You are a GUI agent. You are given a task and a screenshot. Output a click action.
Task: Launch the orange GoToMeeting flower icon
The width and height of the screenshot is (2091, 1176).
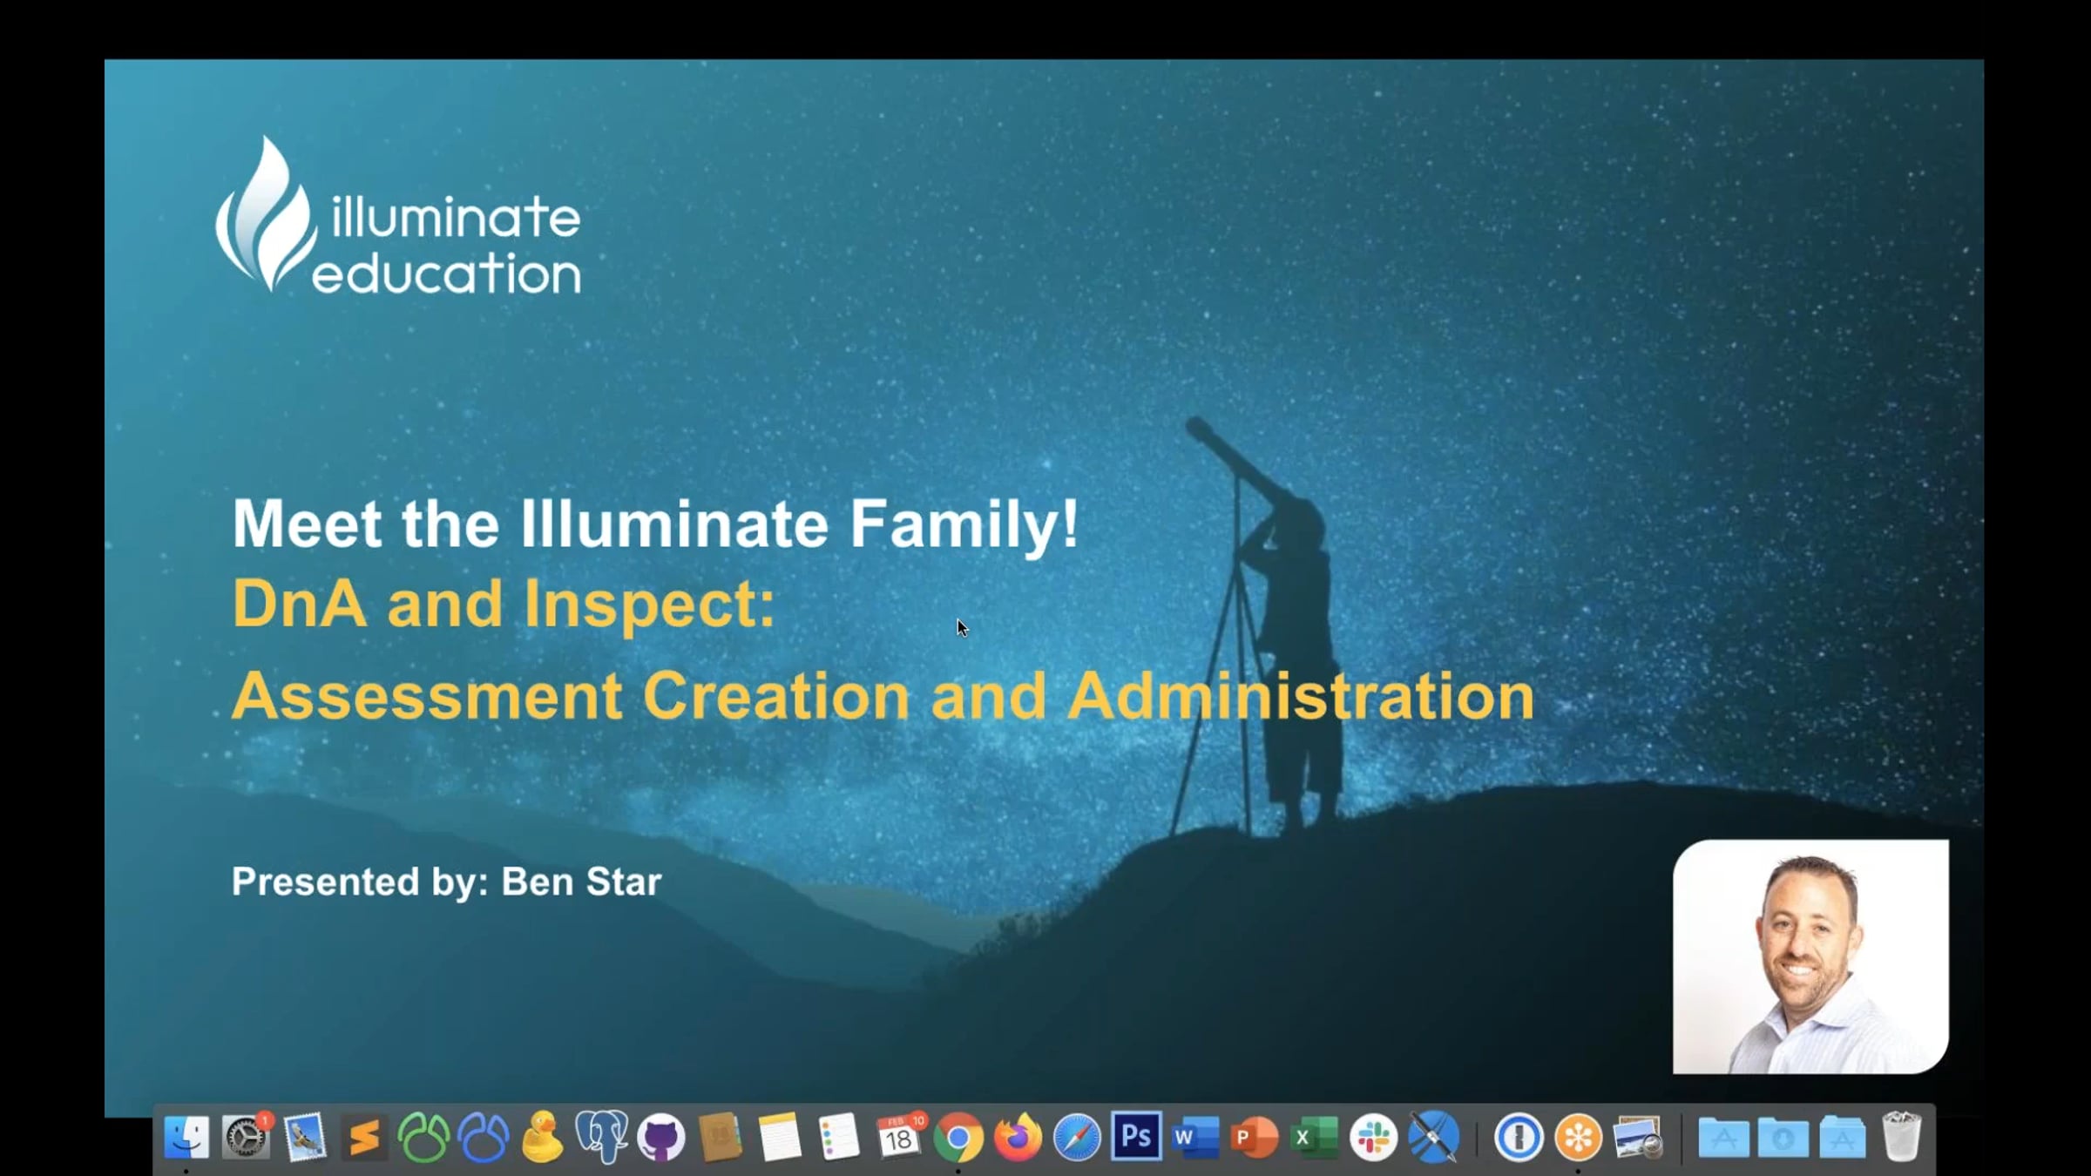1578,1137
